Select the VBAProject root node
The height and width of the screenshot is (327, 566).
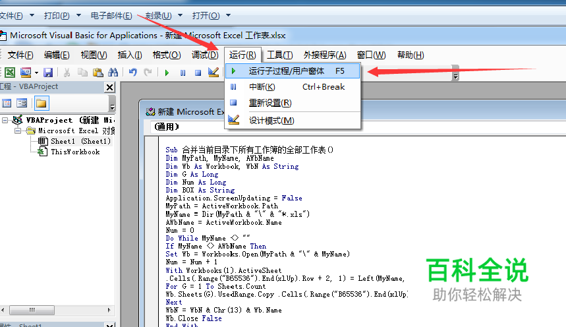tap(70, 120)
